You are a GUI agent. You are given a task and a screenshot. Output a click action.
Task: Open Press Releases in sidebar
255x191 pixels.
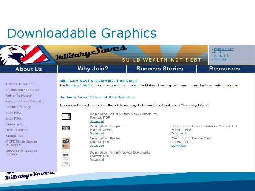coord(17,130)
